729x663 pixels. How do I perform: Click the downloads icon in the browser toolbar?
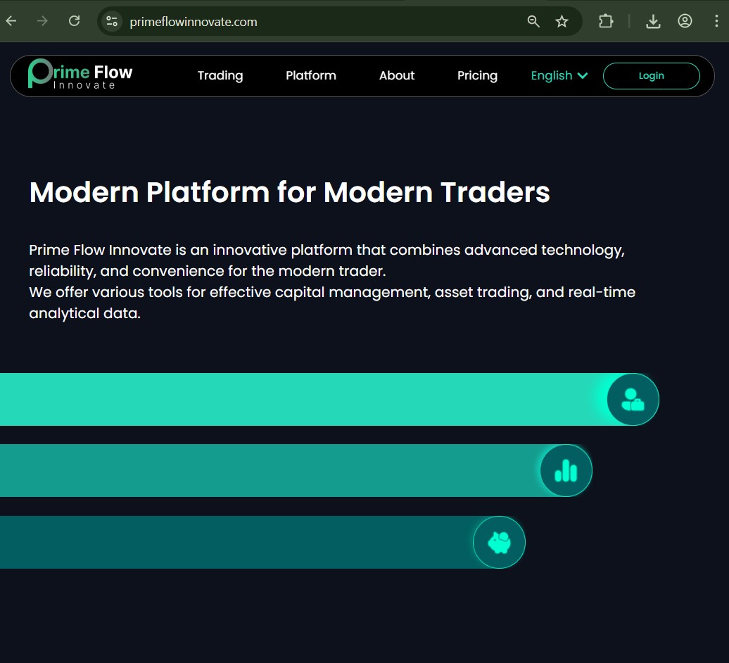tap(653, 21)
